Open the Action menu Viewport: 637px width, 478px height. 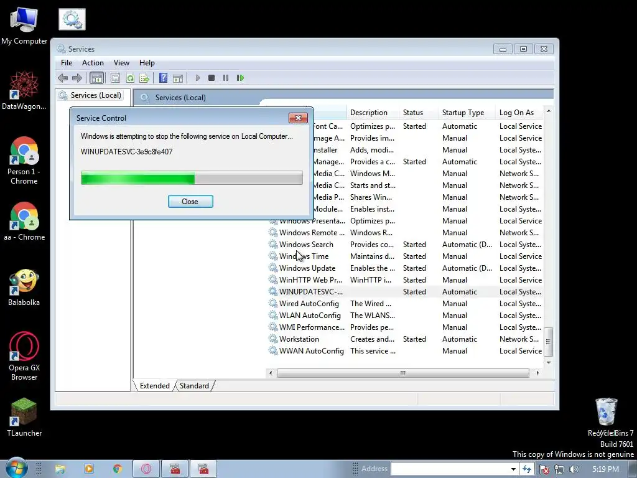(x=93, y=63)
